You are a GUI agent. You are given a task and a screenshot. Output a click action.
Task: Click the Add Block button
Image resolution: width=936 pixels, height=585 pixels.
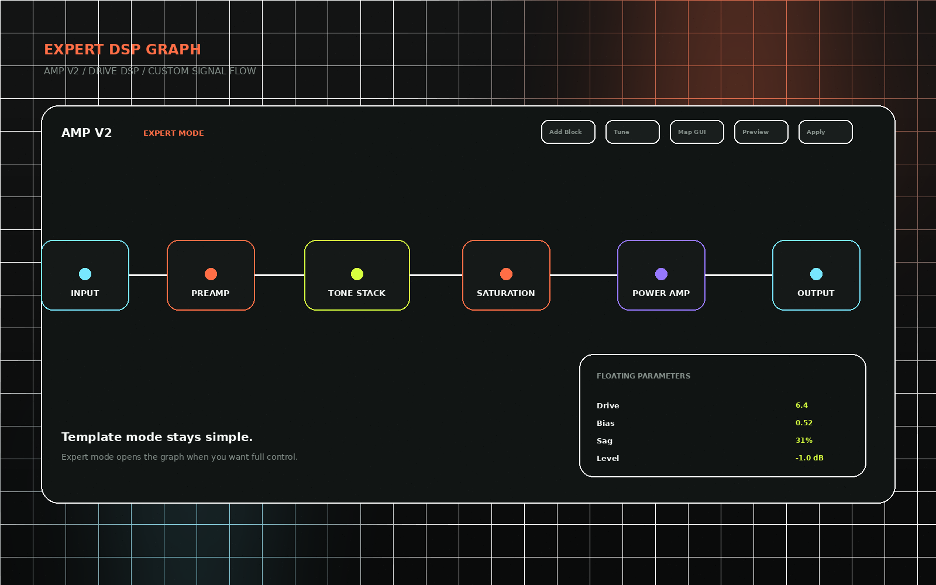click(x=568, y=132)
